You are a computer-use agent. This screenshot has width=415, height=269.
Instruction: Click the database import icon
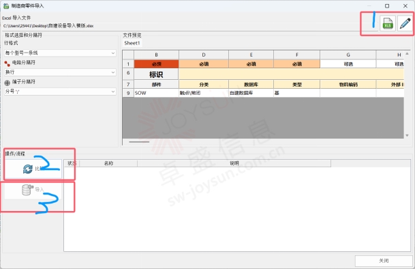pos(27,190)
